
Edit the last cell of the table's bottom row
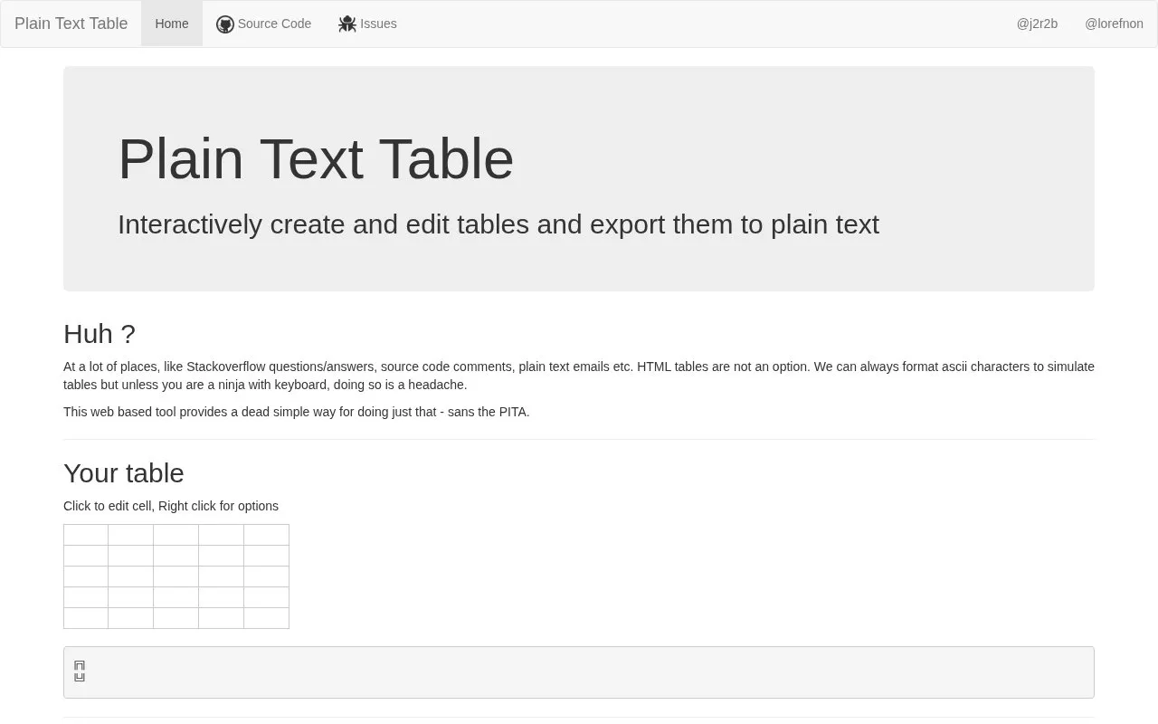pyautogui.click(x=266, y=618)
